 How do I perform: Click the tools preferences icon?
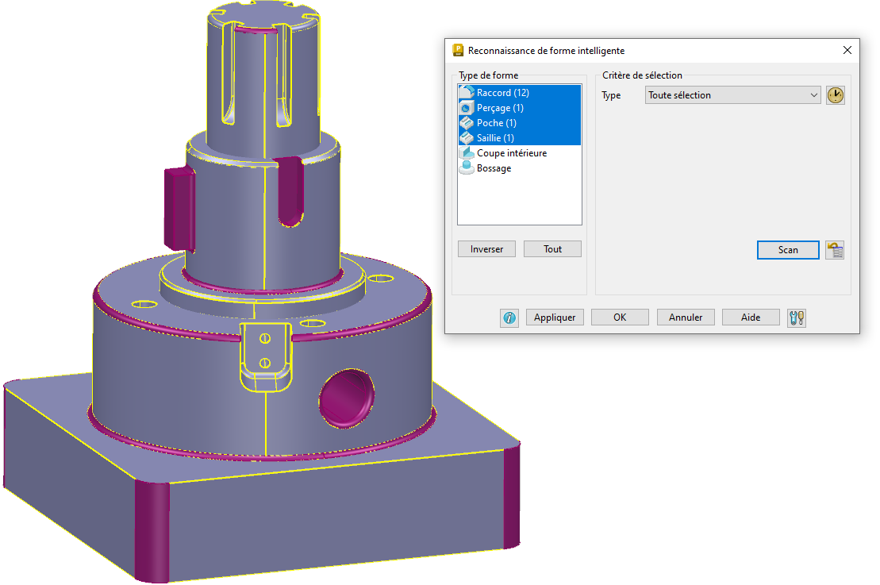click(797, 318)
